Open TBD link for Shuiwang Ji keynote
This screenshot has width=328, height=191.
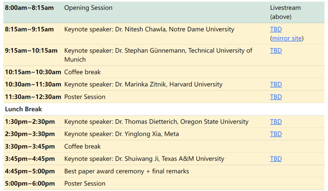click(x=276, y=159)
